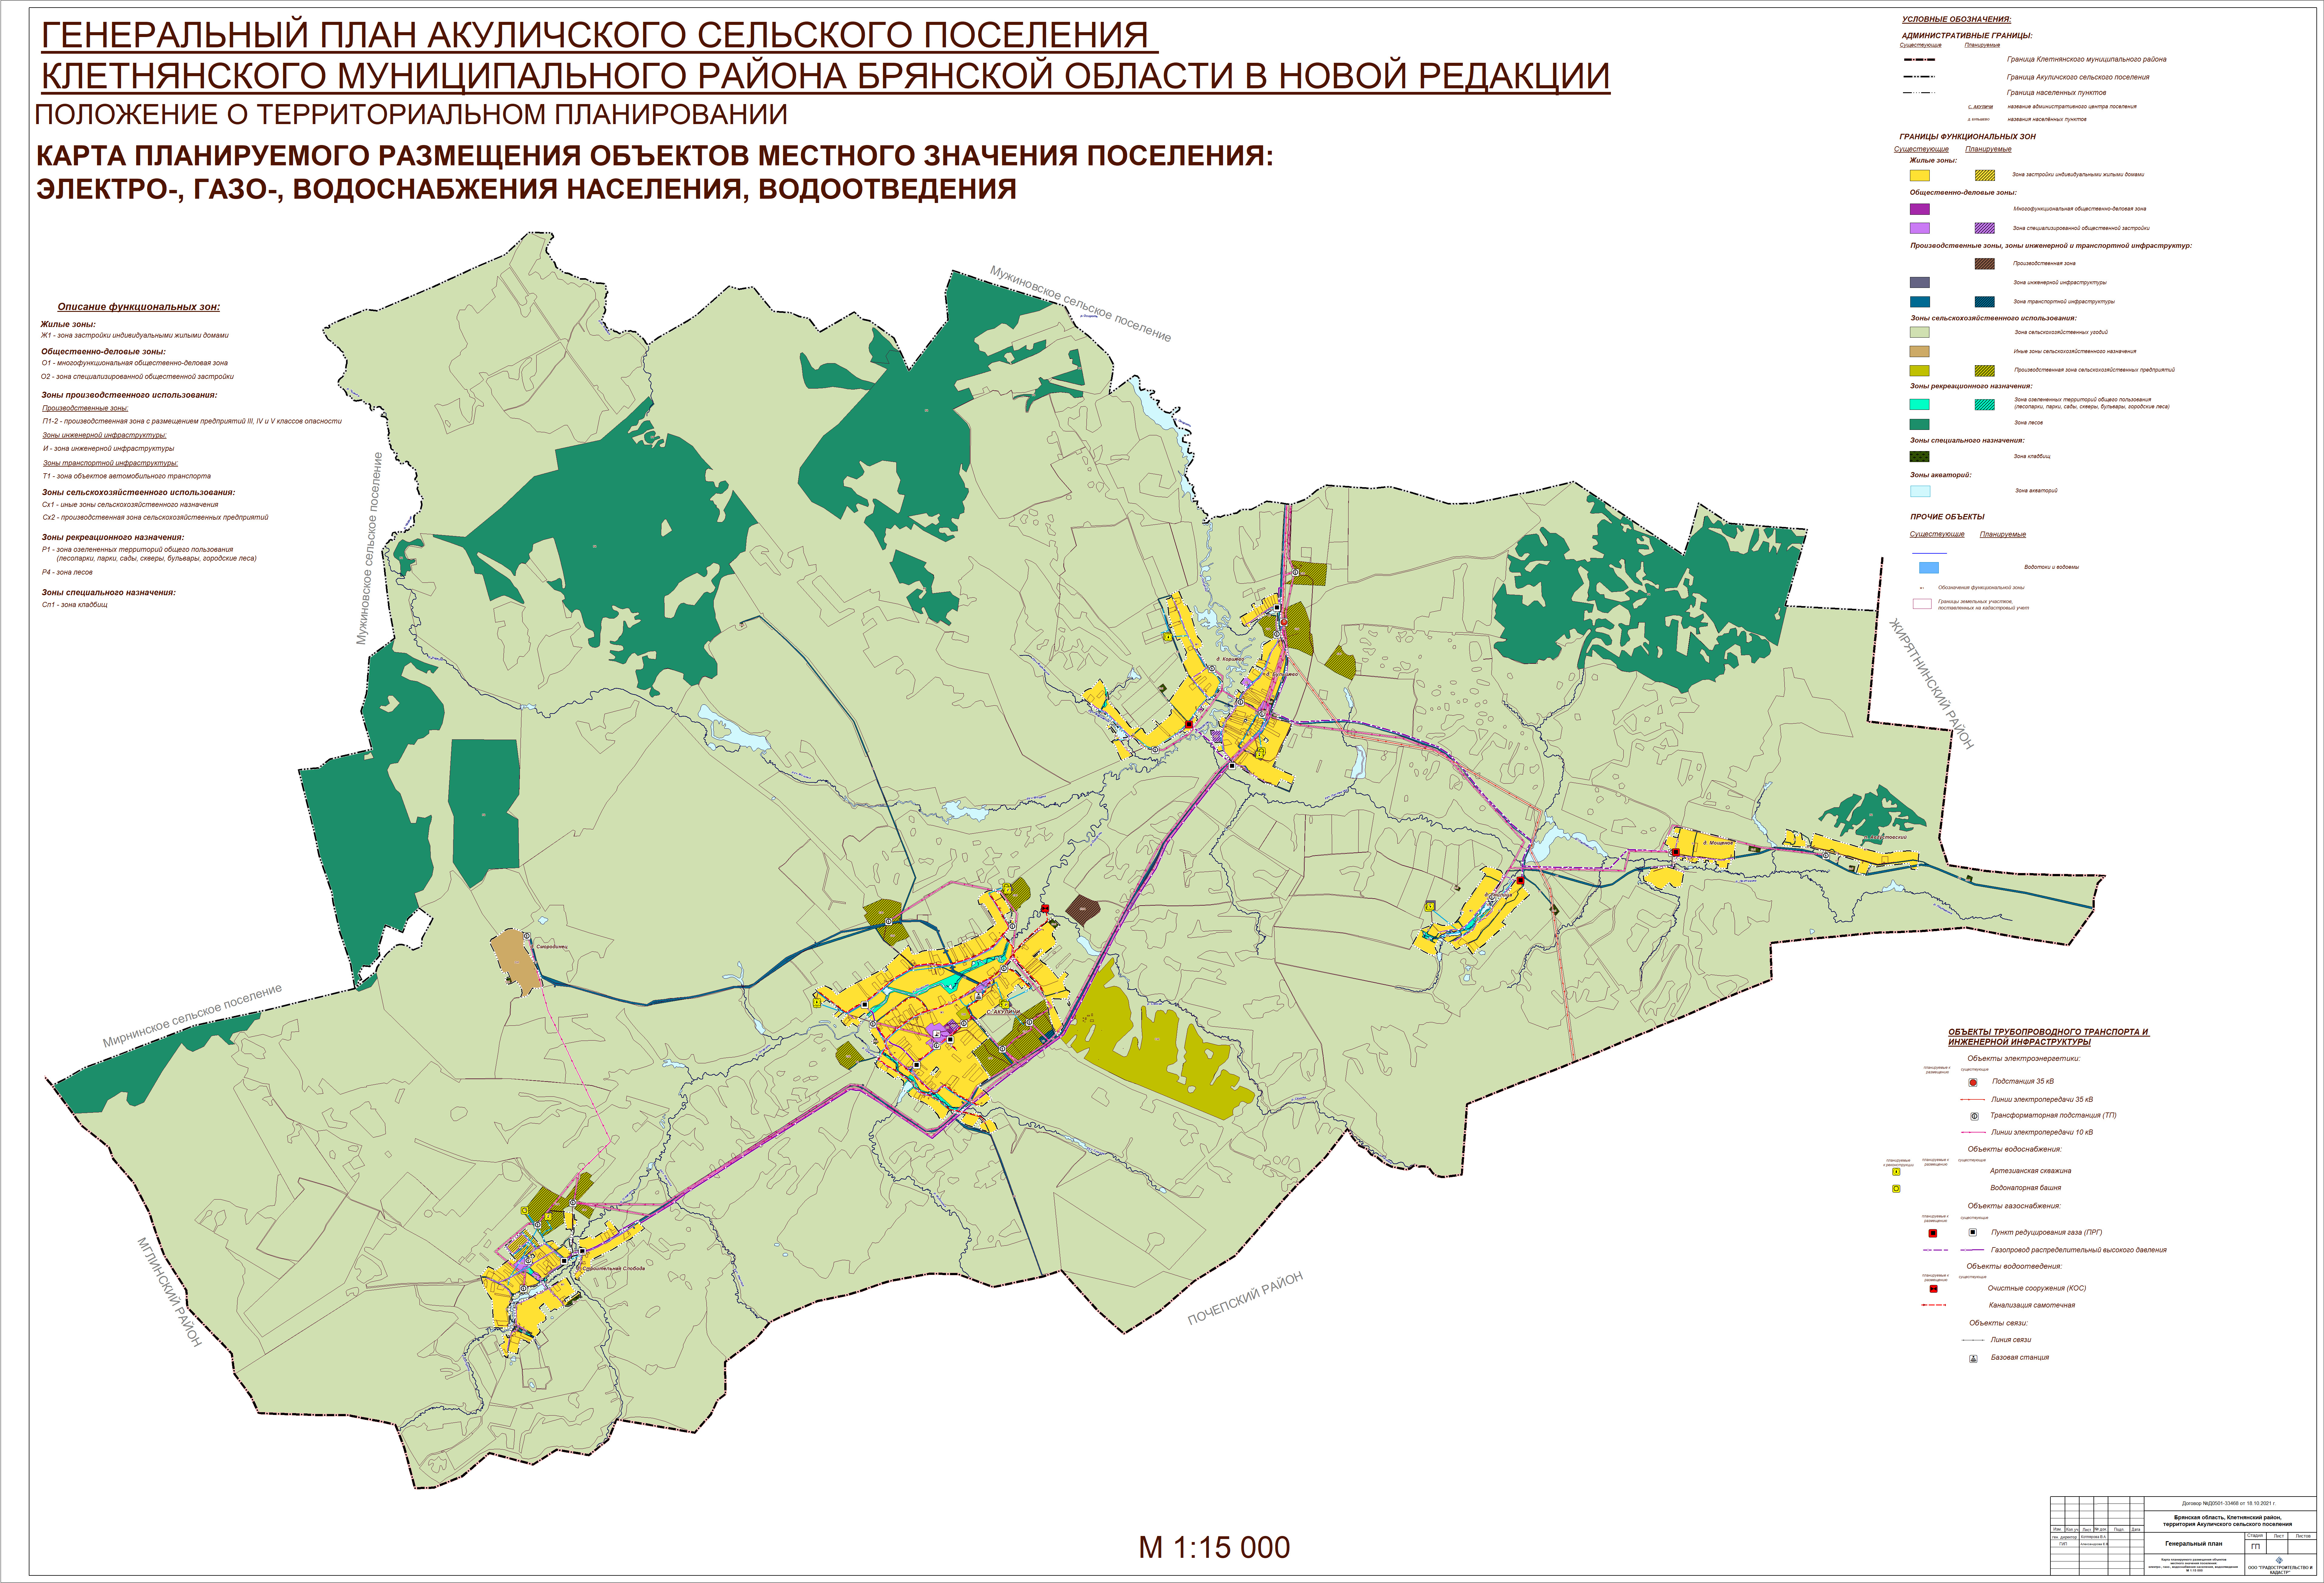Click the Канализация самотечная red dashed line sample
Viewport: 2324px width, 1583px height.
point(1934,1305)
